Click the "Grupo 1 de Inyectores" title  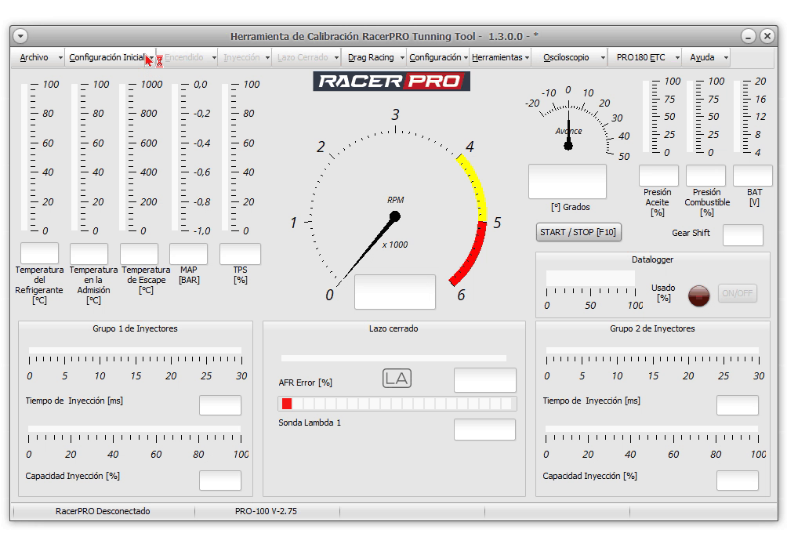pyautogui.click(x=135, y=328)
